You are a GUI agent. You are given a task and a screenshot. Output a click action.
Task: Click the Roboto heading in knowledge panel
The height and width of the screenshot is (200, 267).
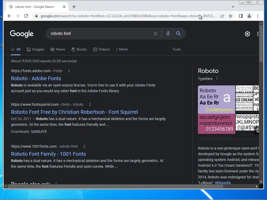(x=208, y=71)
